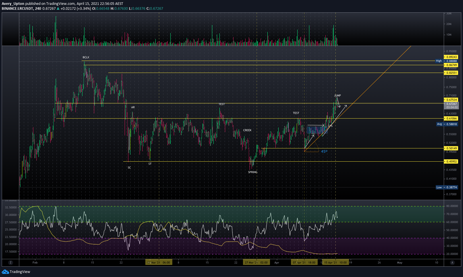Click the 10M volume scale value

pos(449,35)
